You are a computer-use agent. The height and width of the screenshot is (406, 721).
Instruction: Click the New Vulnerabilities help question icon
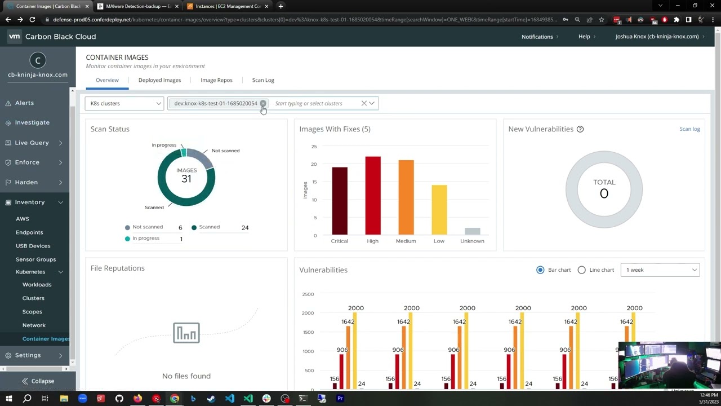point(580,129)
